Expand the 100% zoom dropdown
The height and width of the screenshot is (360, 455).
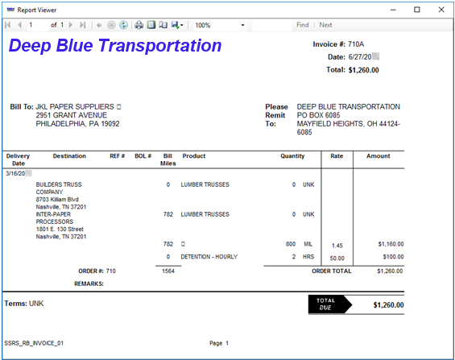coord(242,25)
